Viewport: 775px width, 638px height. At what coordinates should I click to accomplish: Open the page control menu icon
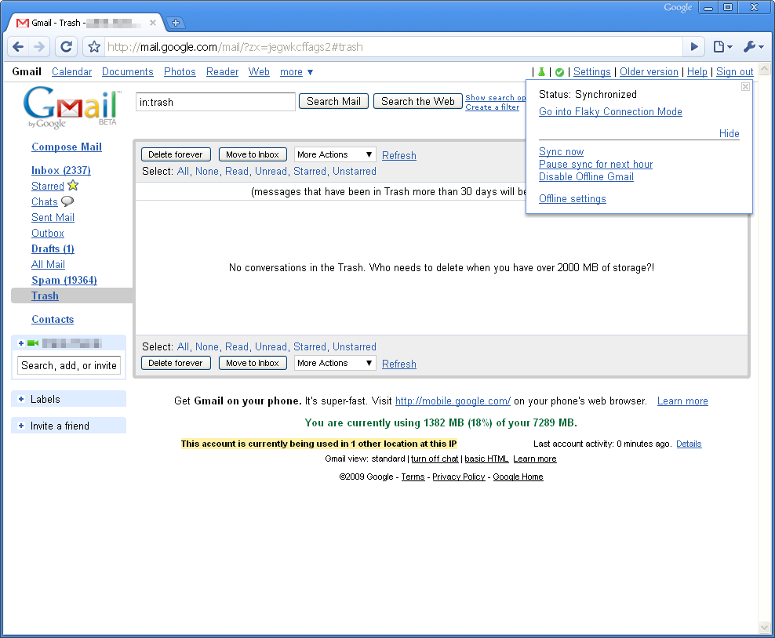(x=722, y=47)
